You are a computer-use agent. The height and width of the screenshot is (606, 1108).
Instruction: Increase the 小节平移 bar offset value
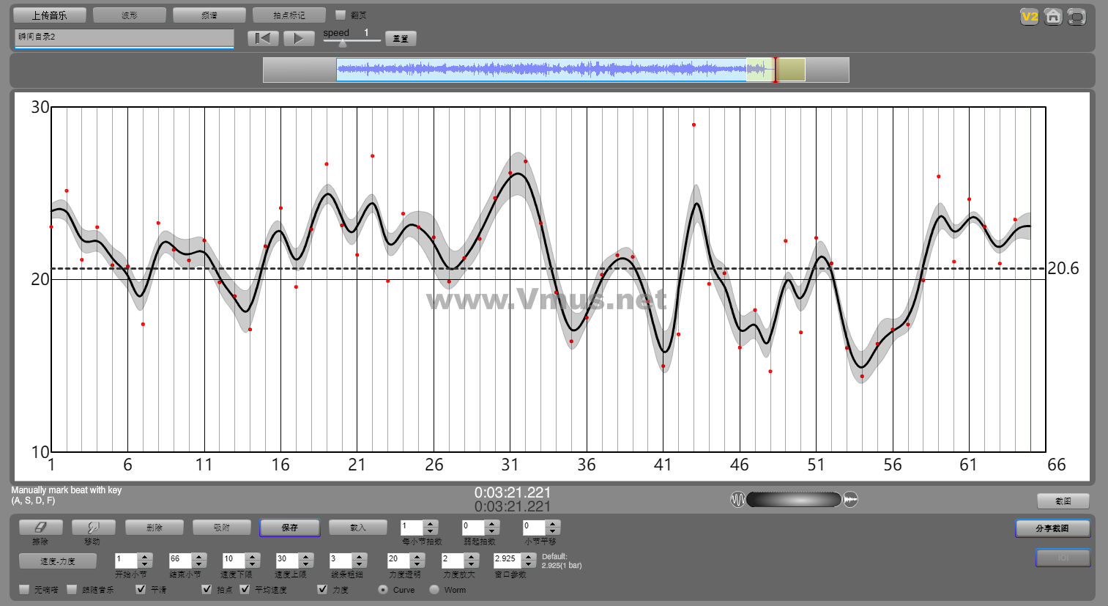pos(553,523)
